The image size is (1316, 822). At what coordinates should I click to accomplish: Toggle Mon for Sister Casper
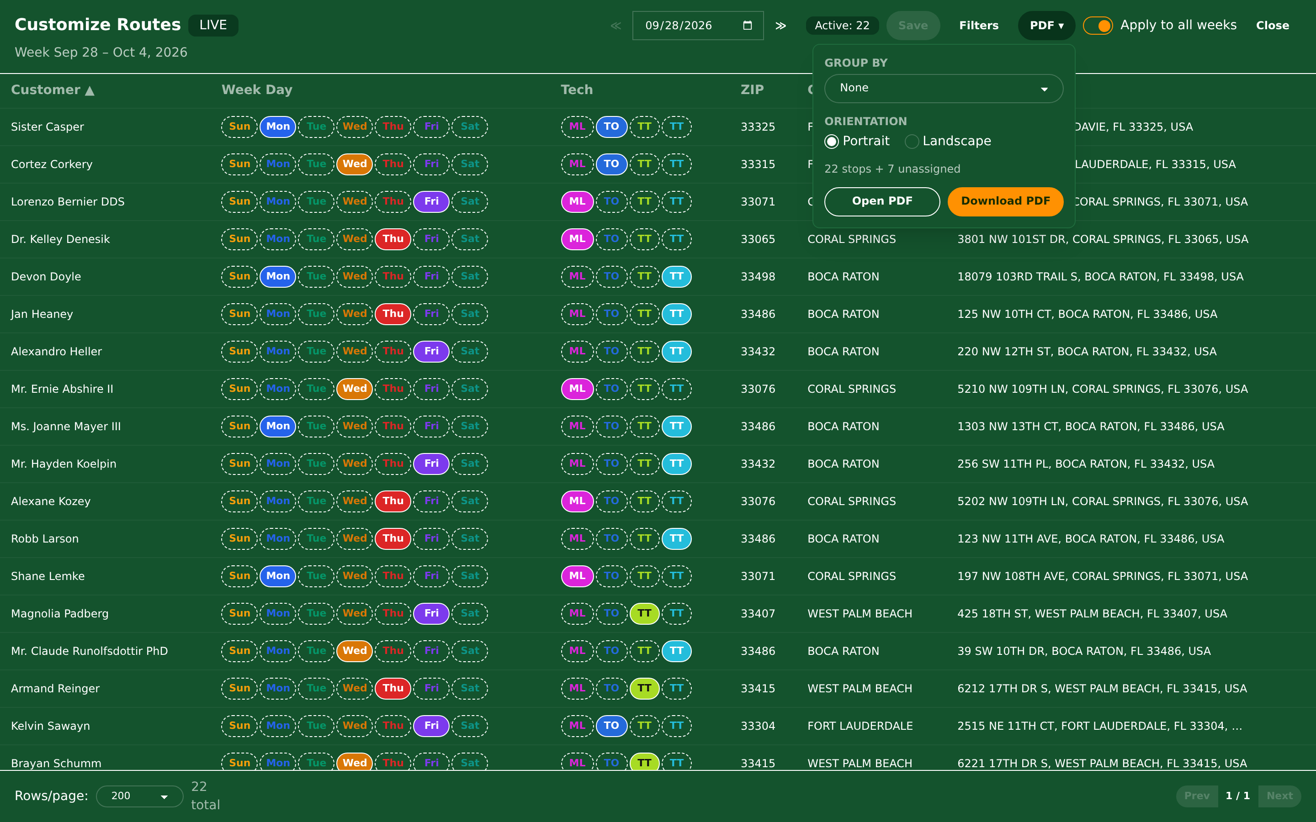coord(278,126)
